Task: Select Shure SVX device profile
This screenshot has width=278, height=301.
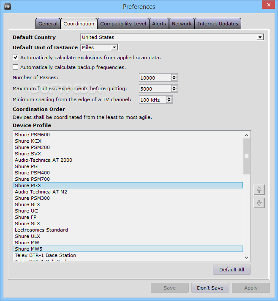Action: tap(128, 154)
